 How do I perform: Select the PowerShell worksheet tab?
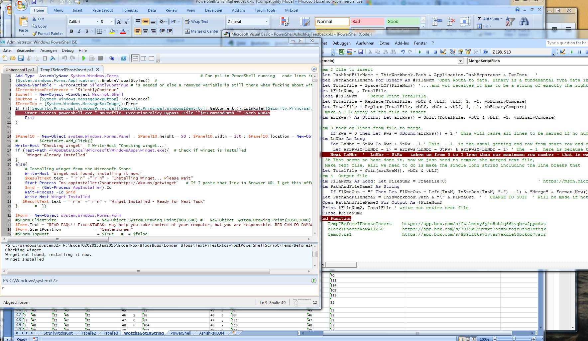180,333
